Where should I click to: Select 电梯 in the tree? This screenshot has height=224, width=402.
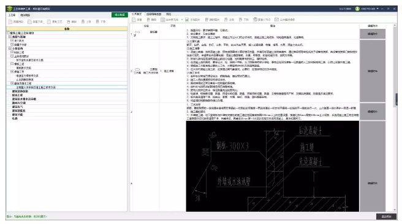(x=15, y=118)
